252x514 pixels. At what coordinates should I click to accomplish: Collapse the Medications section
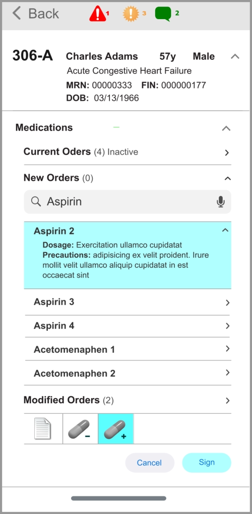click(x=226, y=128)
